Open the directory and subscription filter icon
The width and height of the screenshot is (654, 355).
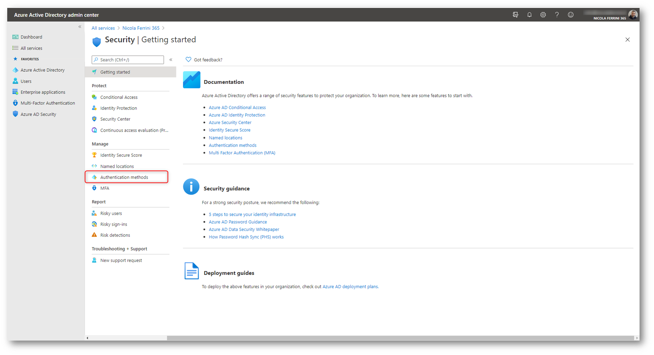click(x=515, y=15)
